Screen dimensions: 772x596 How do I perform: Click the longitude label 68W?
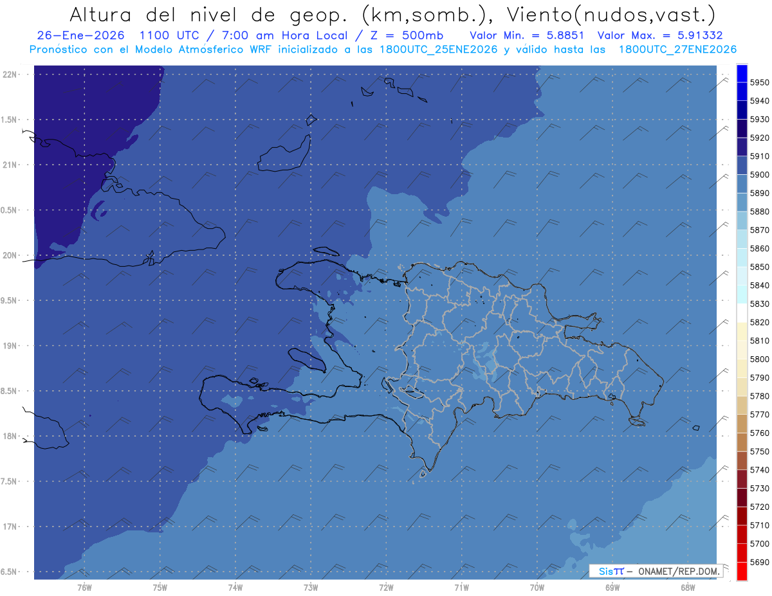point(688,588)
